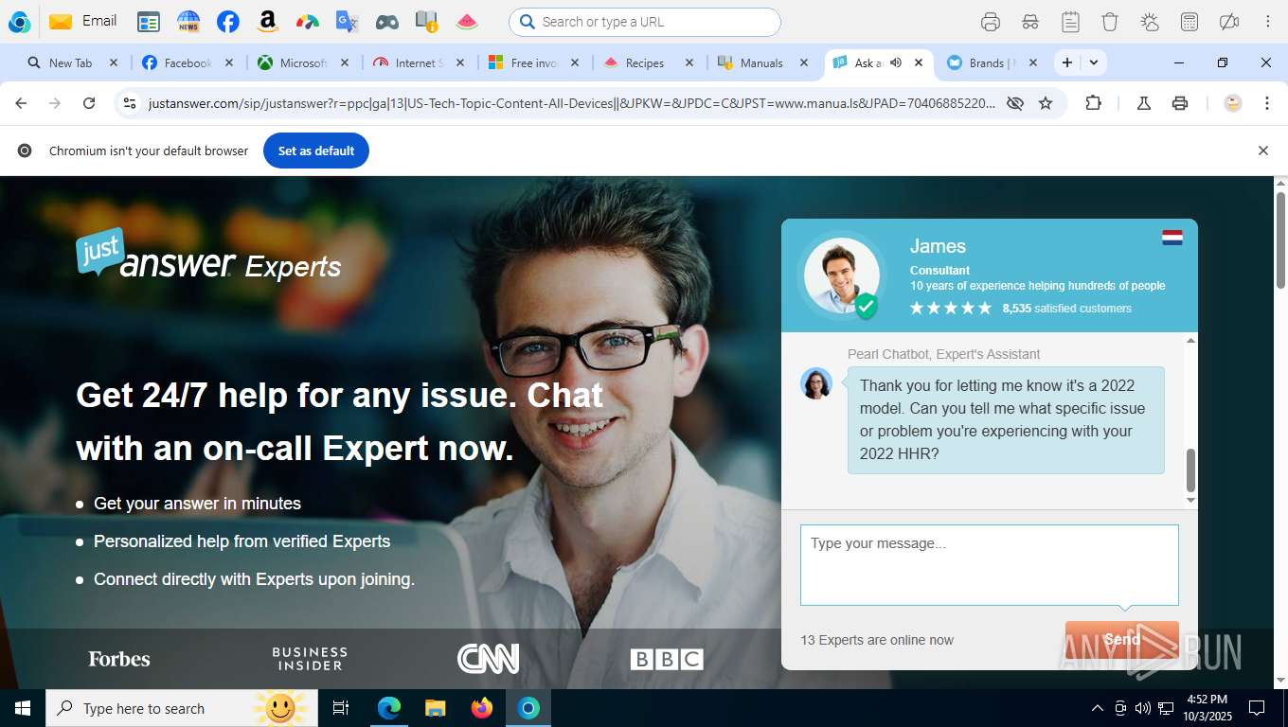Viewport: 1288px width, 727px height.
Task: Open the notepad icon in top toolbar
Action: pos(1070,22)
